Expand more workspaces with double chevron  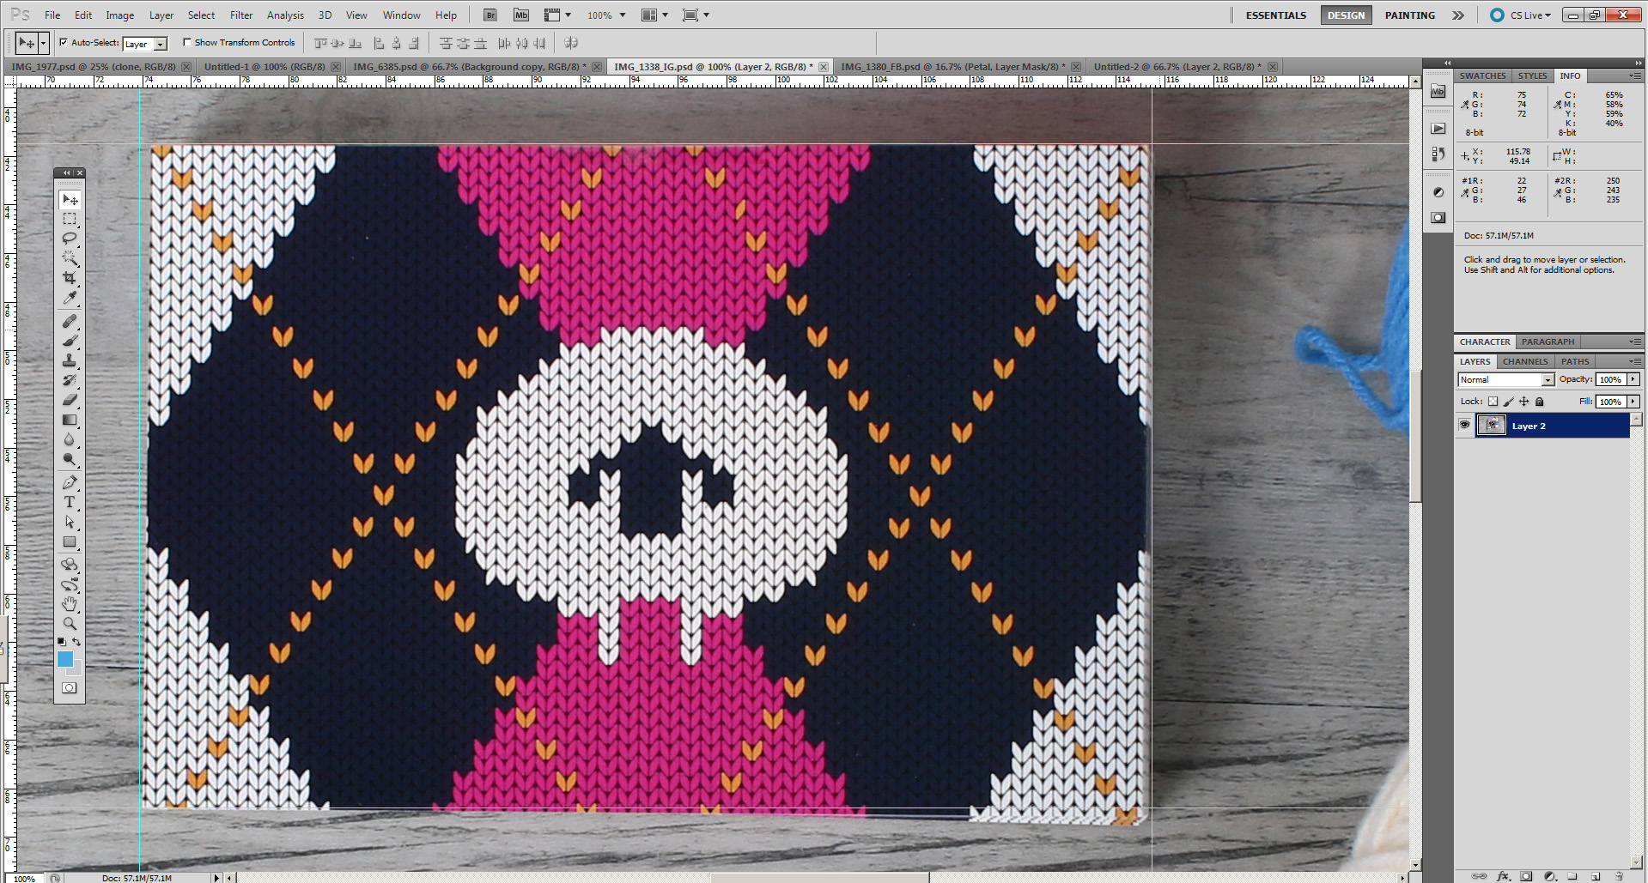1458,15
